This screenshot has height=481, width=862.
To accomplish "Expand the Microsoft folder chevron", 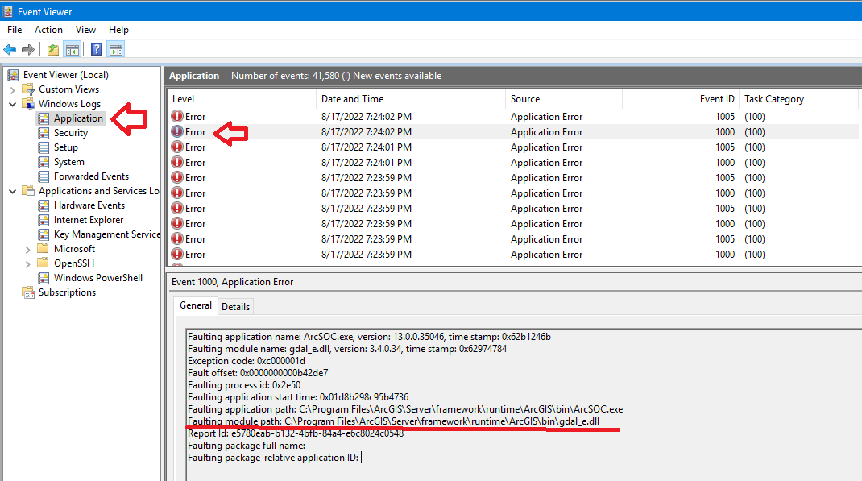I will click(x=27, y=248).
